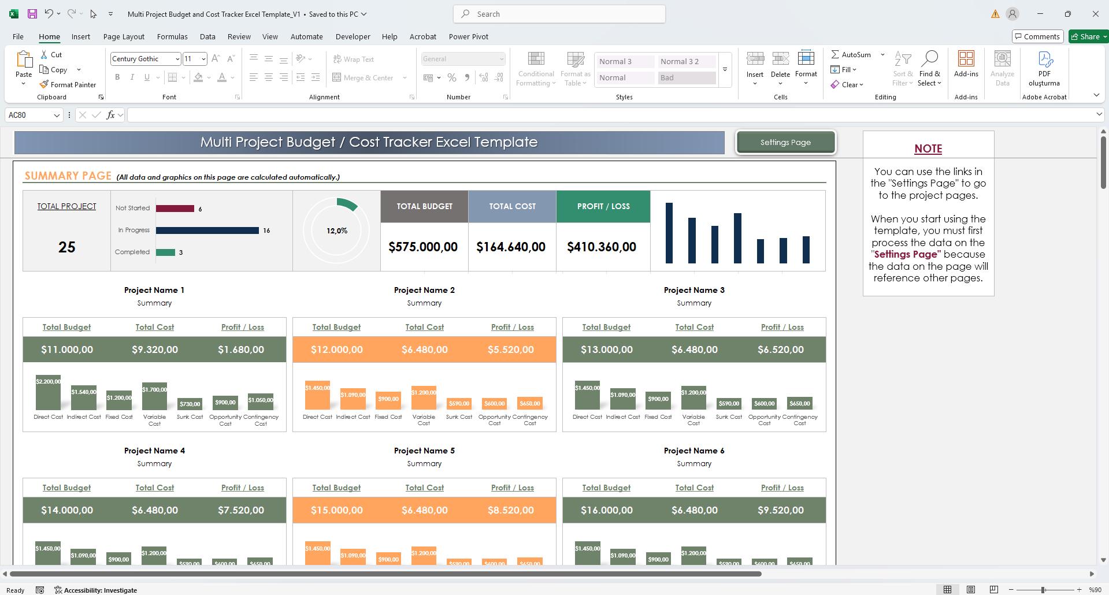Viewport: 1109px width, 595px height.
Task: Click the Format Painter brush
Action: (44, 84)
